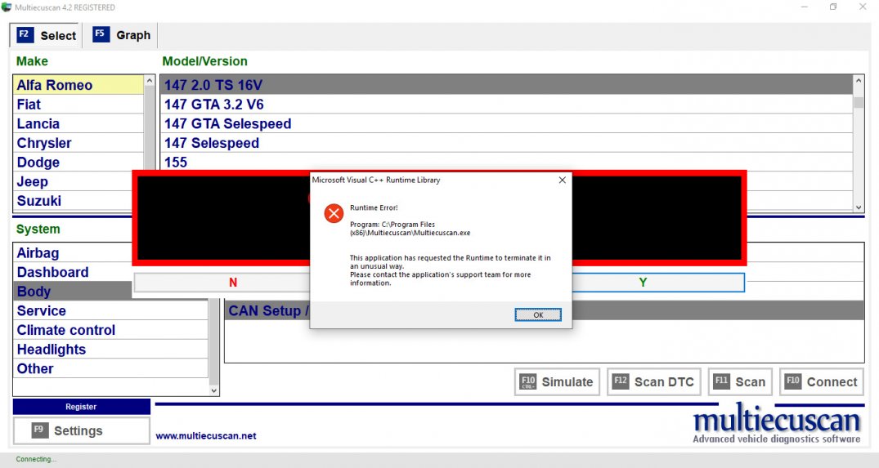Close the Microsoft Visual C++ Runtime Library dialog
The image size is (879, 468).
click(562, 180)
